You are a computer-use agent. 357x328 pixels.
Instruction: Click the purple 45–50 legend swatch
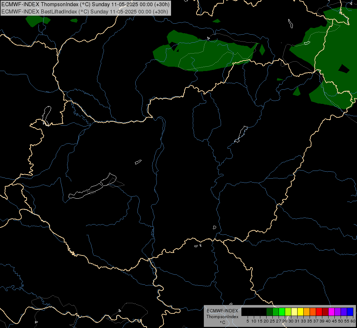click(x=338, y=312)
